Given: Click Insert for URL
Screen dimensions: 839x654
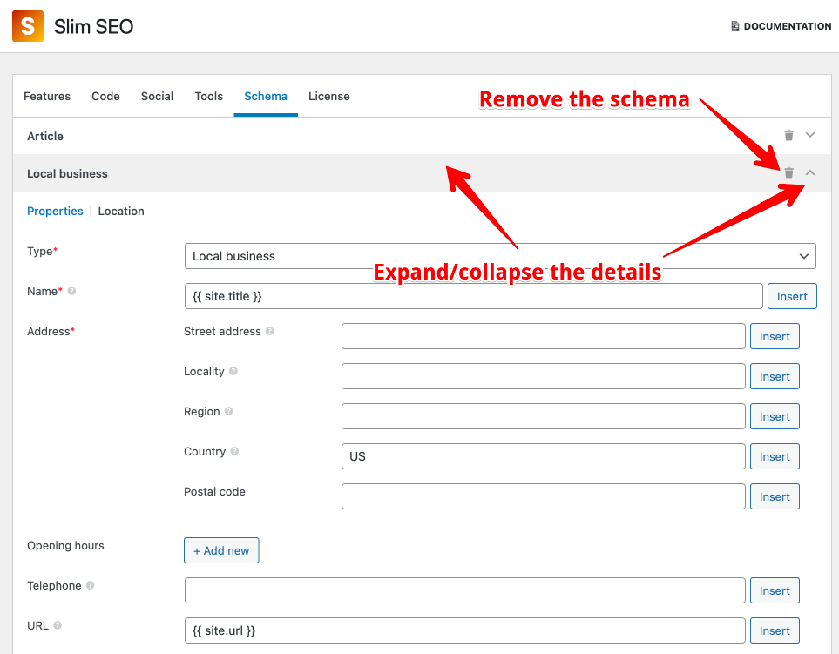Looking at the screenshot, I should 775,631.
